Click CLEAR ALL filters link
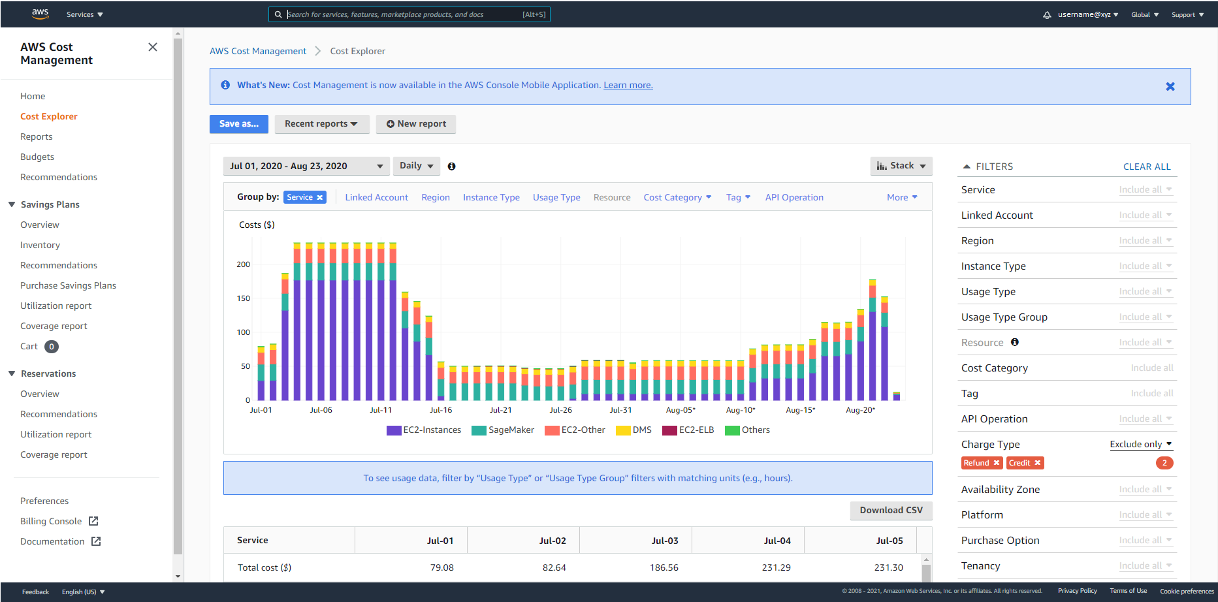Screen dimensions: 1218x602 click(x=1147, y=166)
